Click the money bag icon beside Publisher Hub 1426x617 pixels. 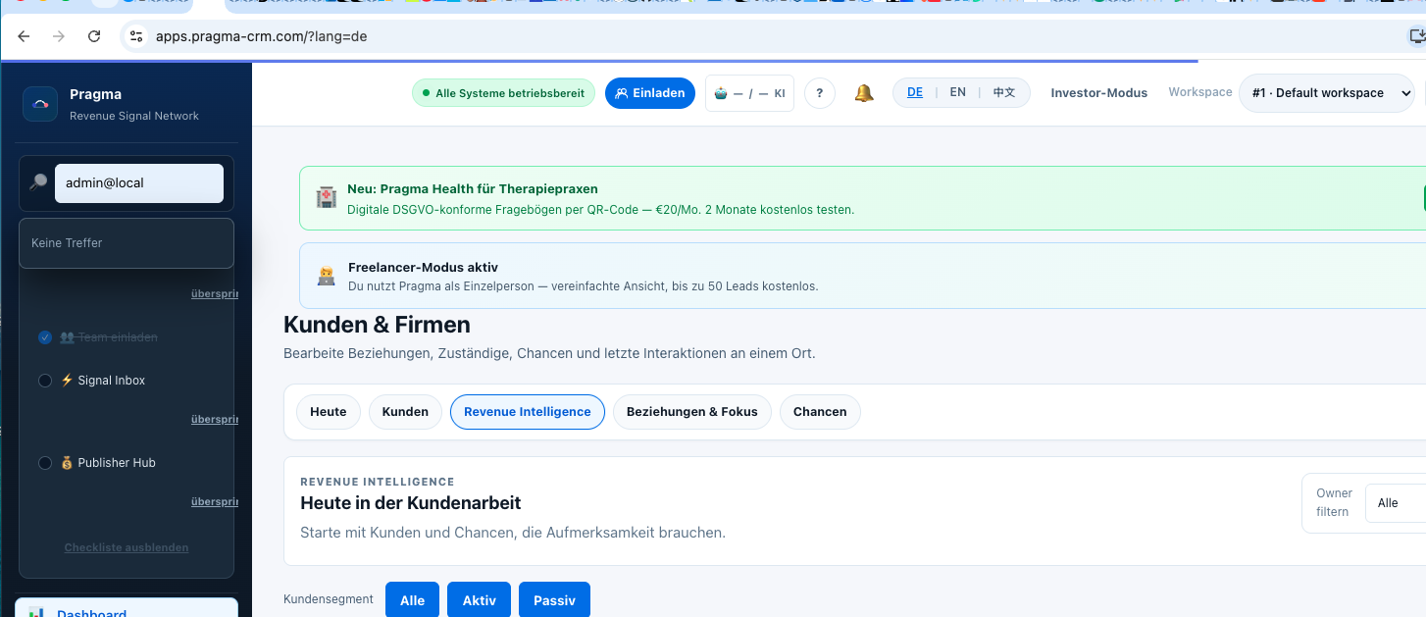(x=68, y=463)
